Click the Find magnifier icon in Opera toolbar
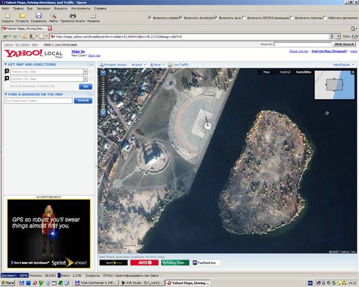 pos(53,16)
